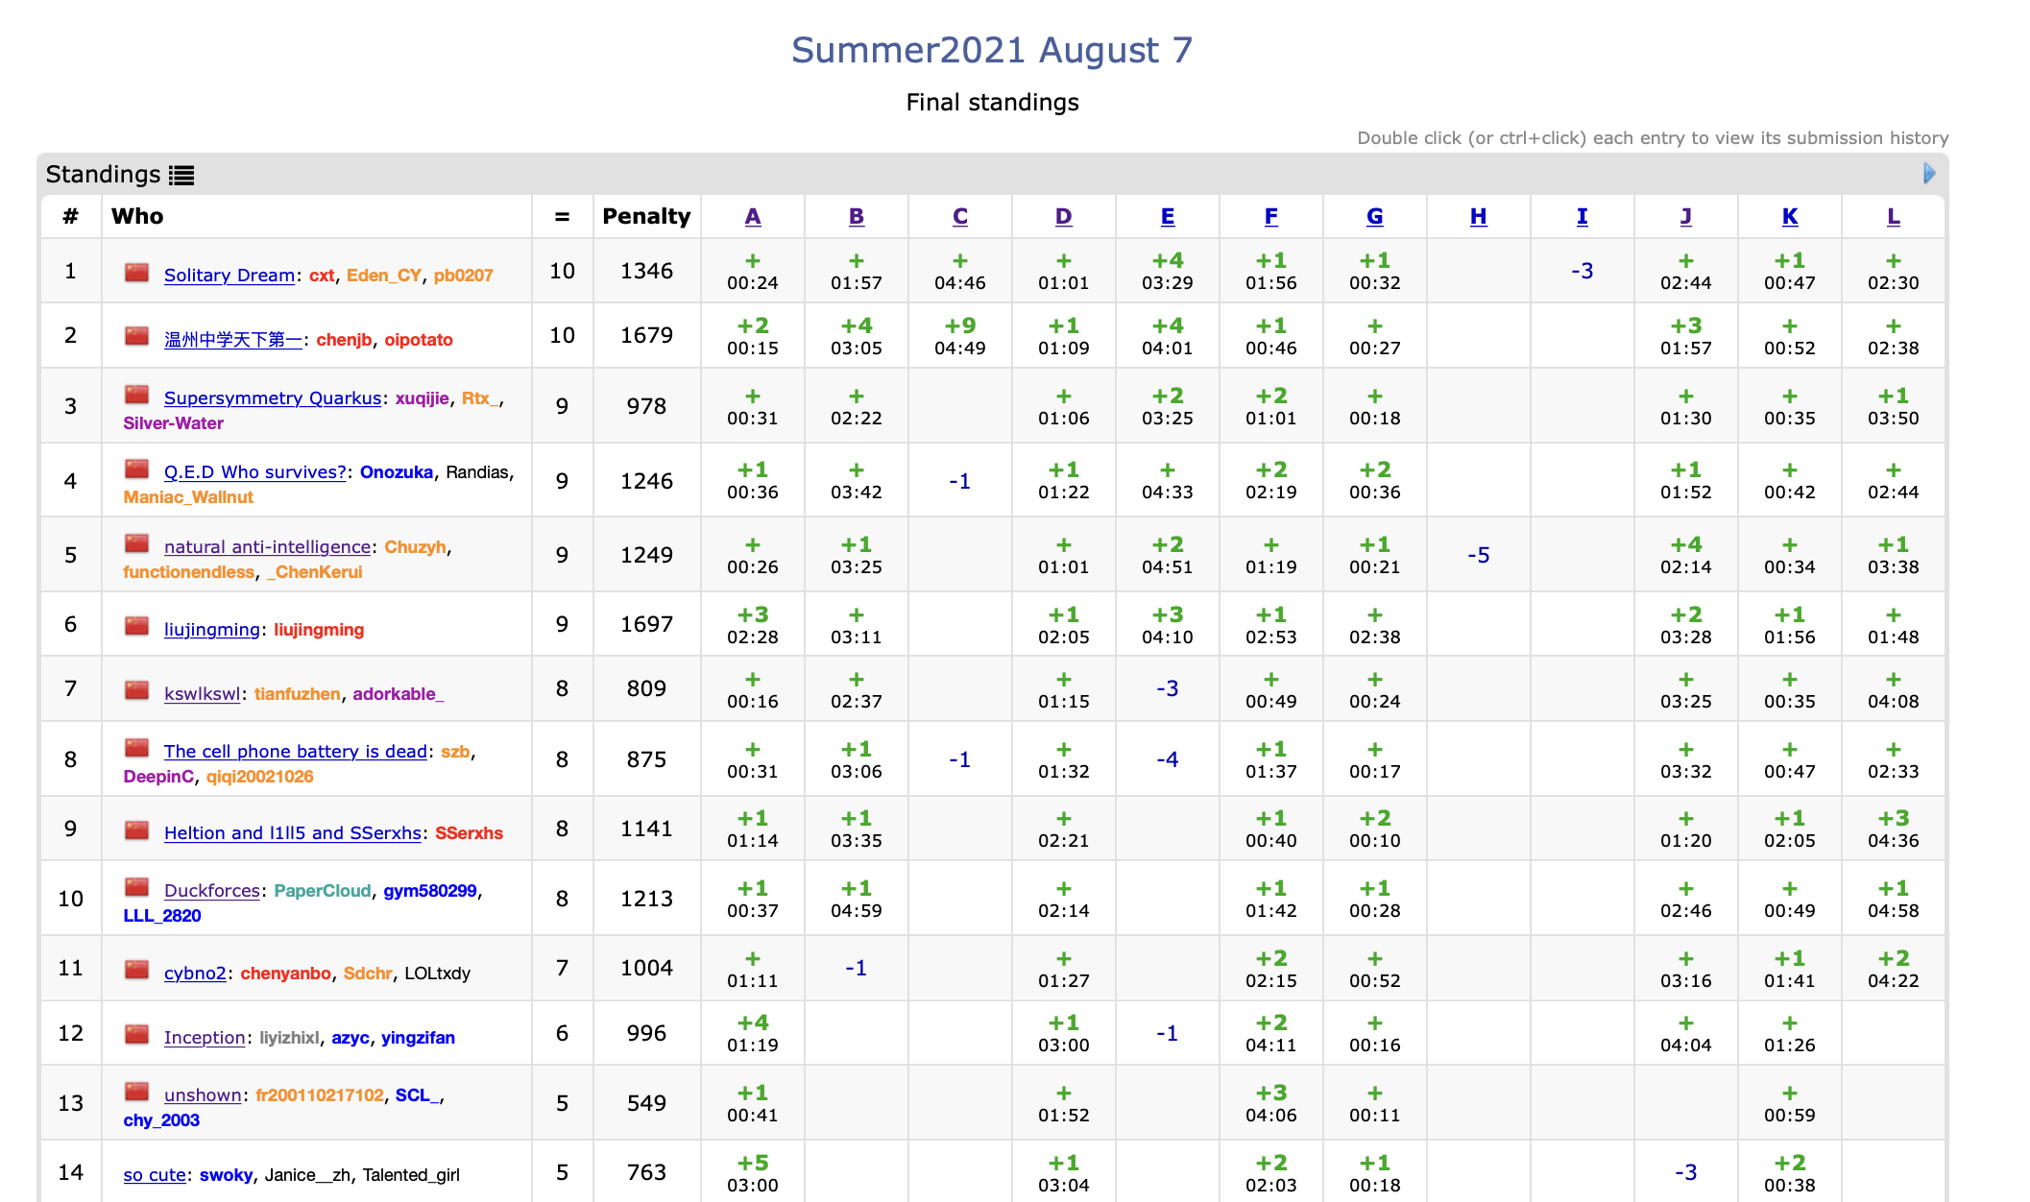Open Supersymmetry Quarkus team link
The width and height of the screenshot is (2030, 1202).
[272, 398]
